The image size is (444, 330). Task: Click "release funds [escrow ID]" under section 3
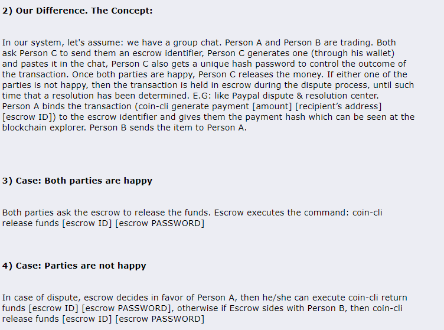coord(57,223)
